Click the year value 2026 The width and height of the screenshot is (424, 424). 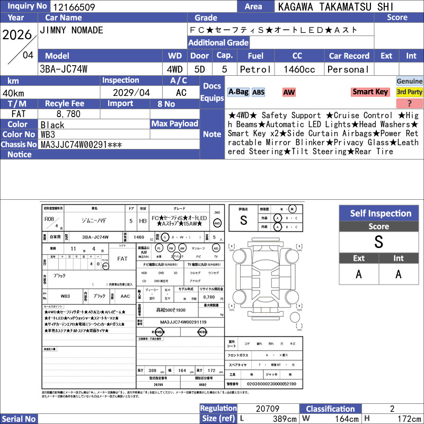[x=17, y=34]
